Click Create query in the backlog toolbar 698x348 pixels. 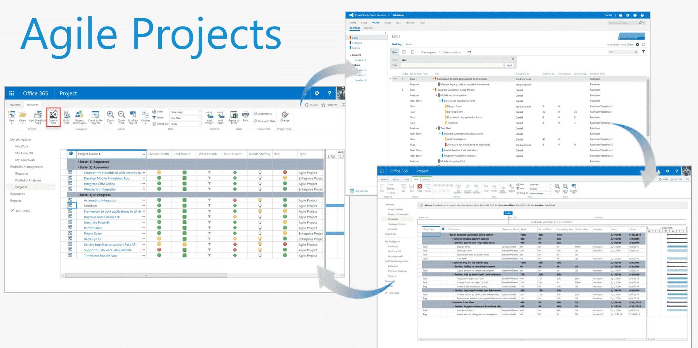428,52
